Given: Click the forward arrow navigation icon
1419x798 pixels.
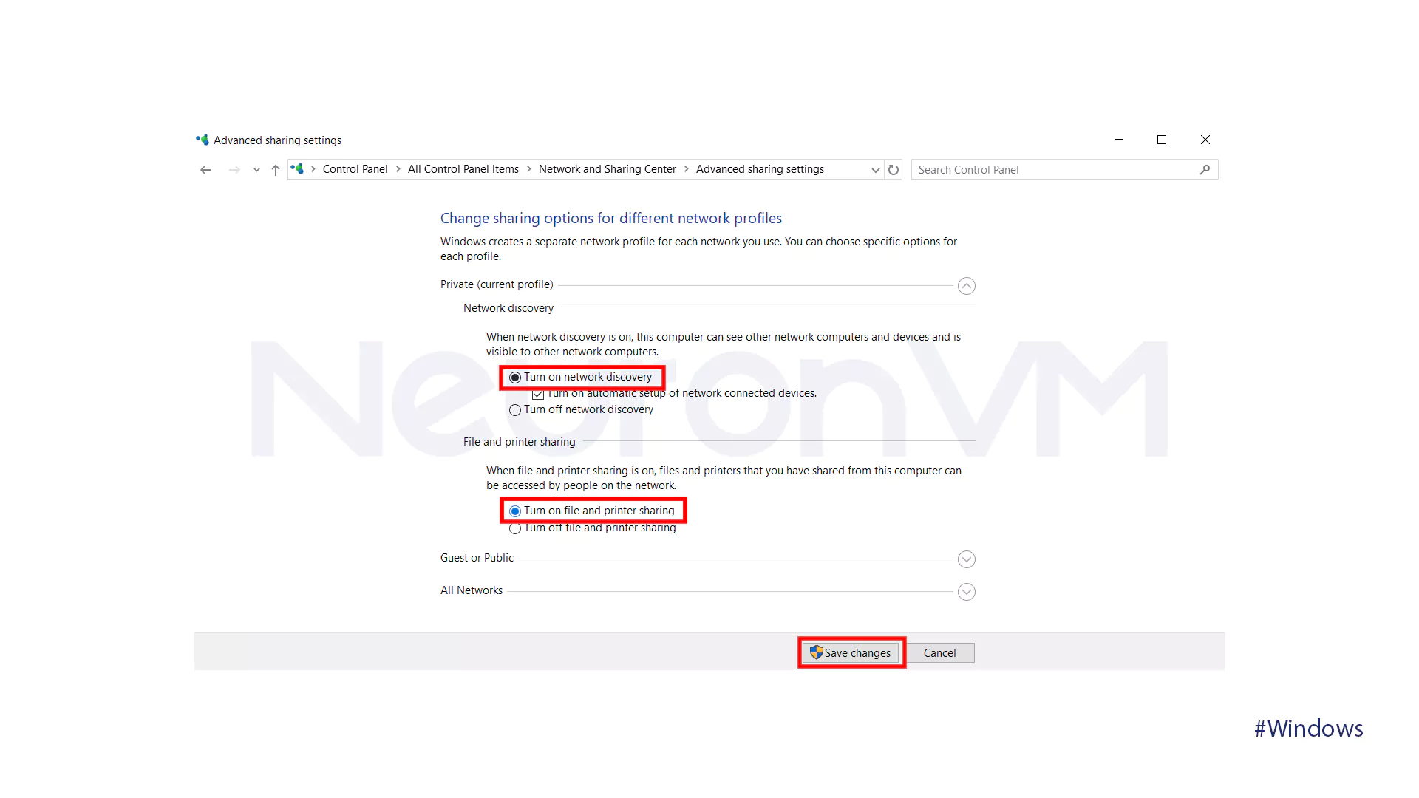Looking at the screenshot, I should (234, 169).
